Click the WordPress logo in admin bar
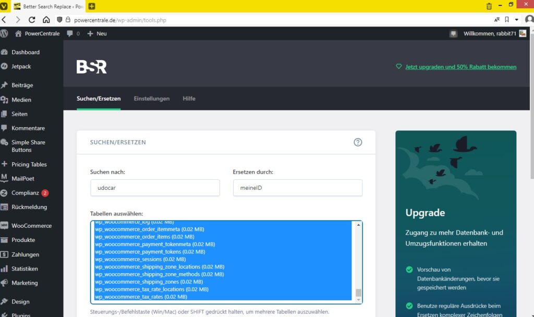 tap(4, 33)
